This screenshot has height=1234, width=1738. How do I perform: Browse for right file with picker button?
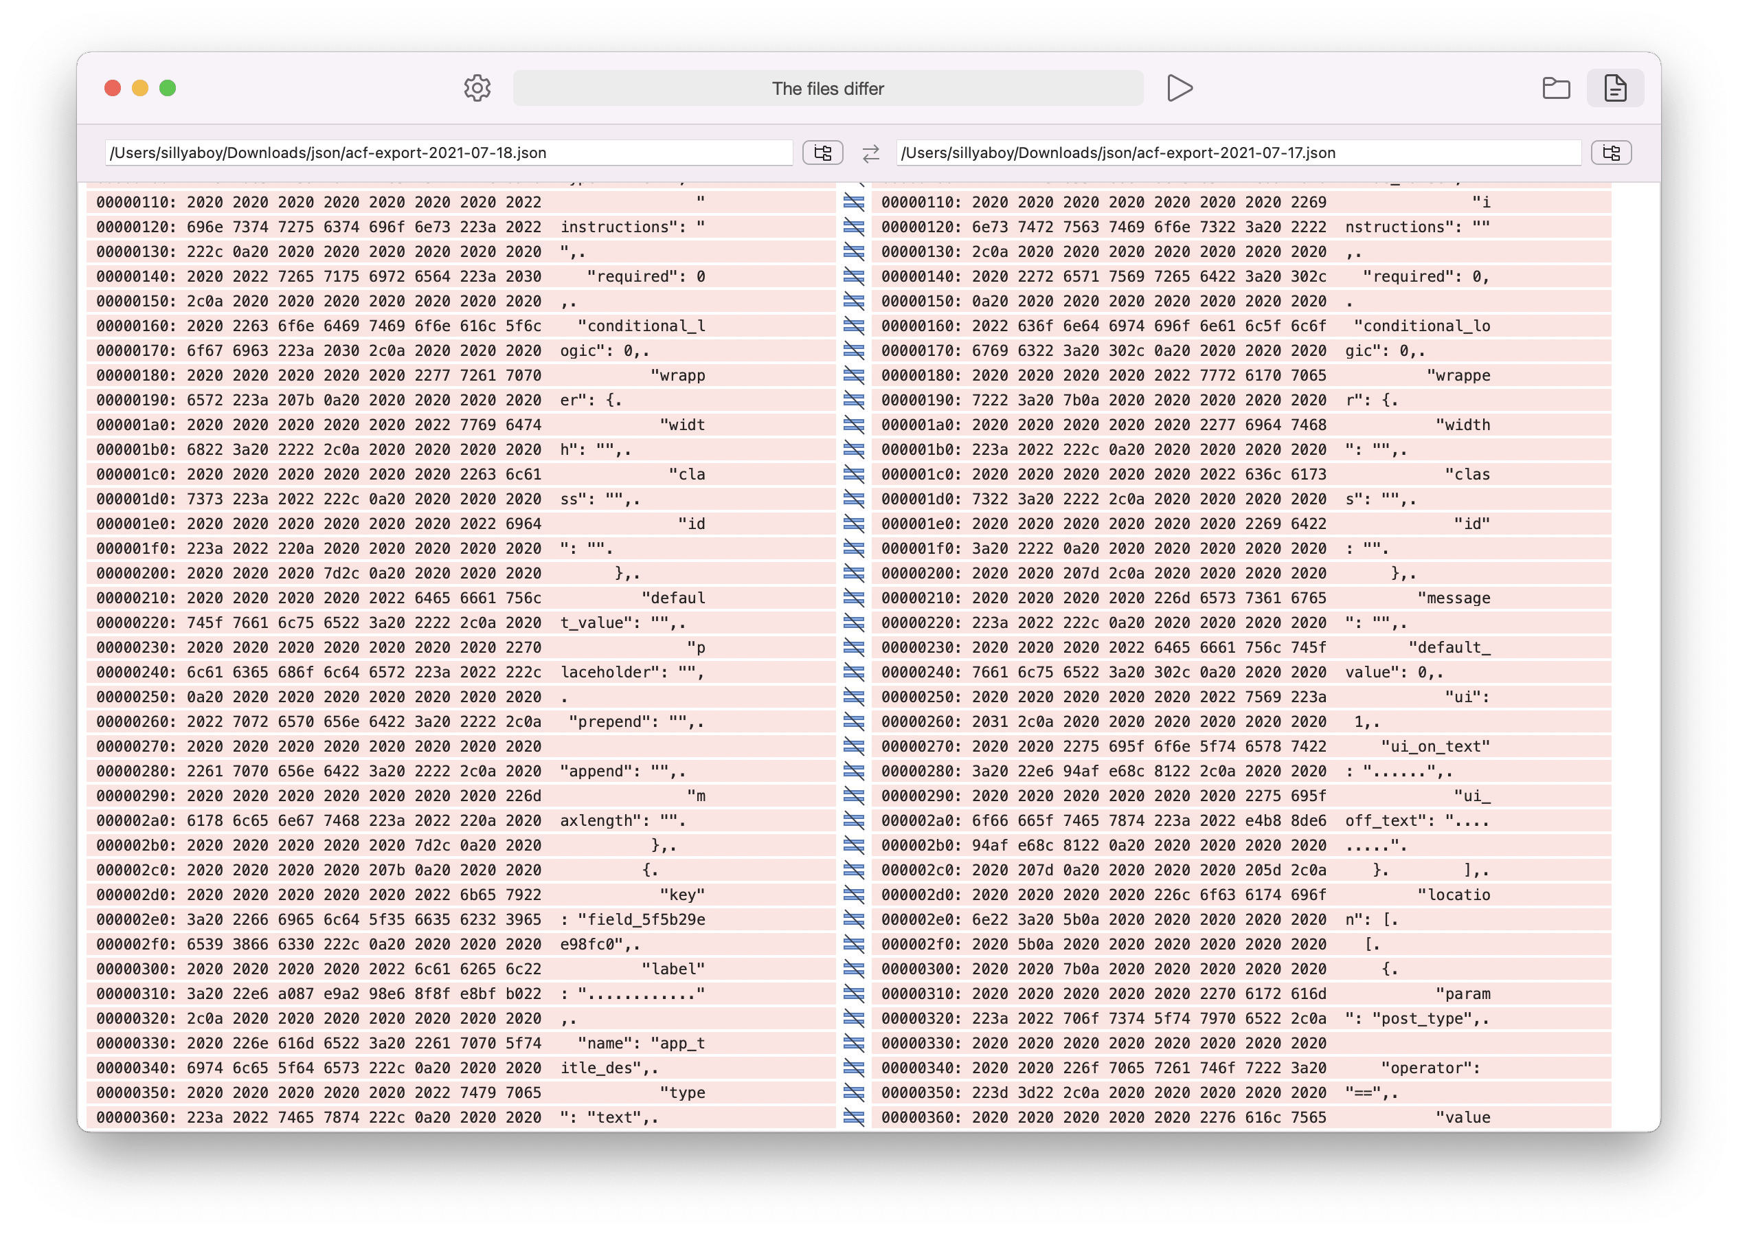[x=1611, y=153]
